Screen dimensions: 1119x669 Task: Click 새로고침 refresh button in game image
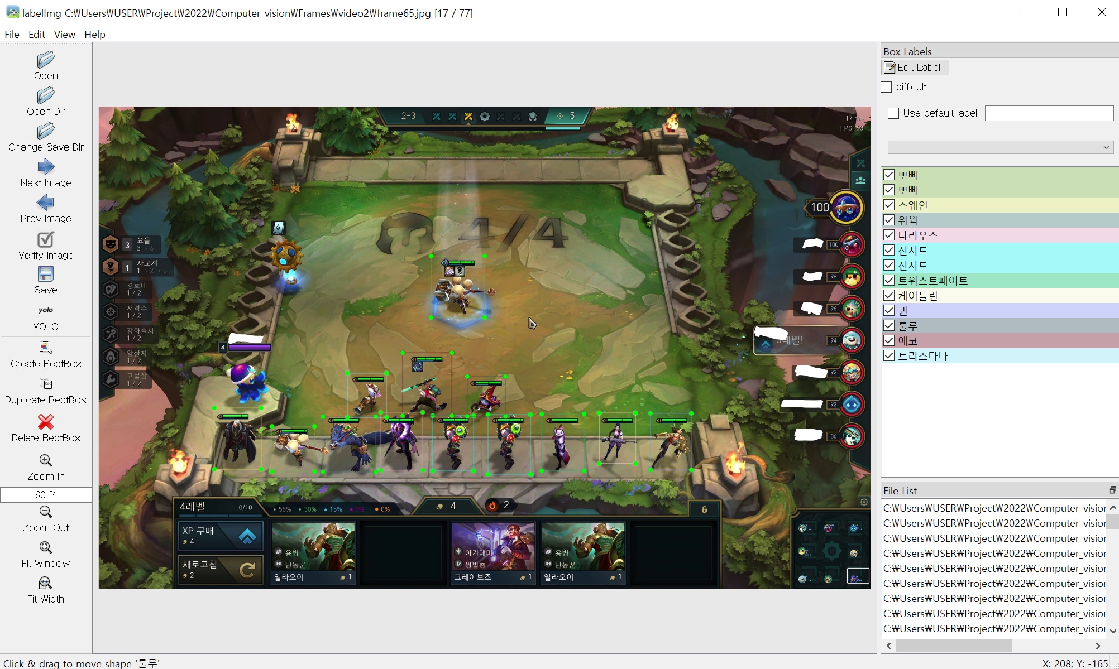[221, 570]
